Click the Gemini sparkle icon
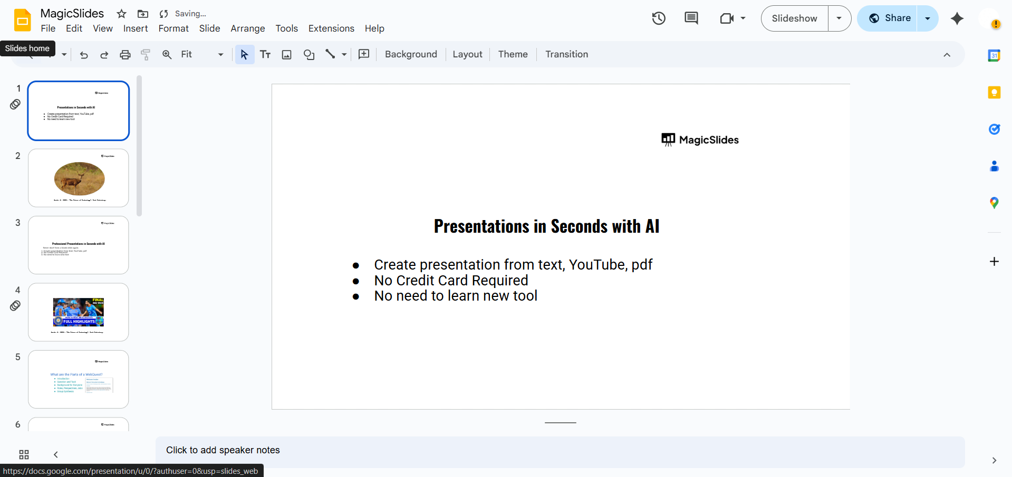Screen dimensions: 1012x477 957,18
